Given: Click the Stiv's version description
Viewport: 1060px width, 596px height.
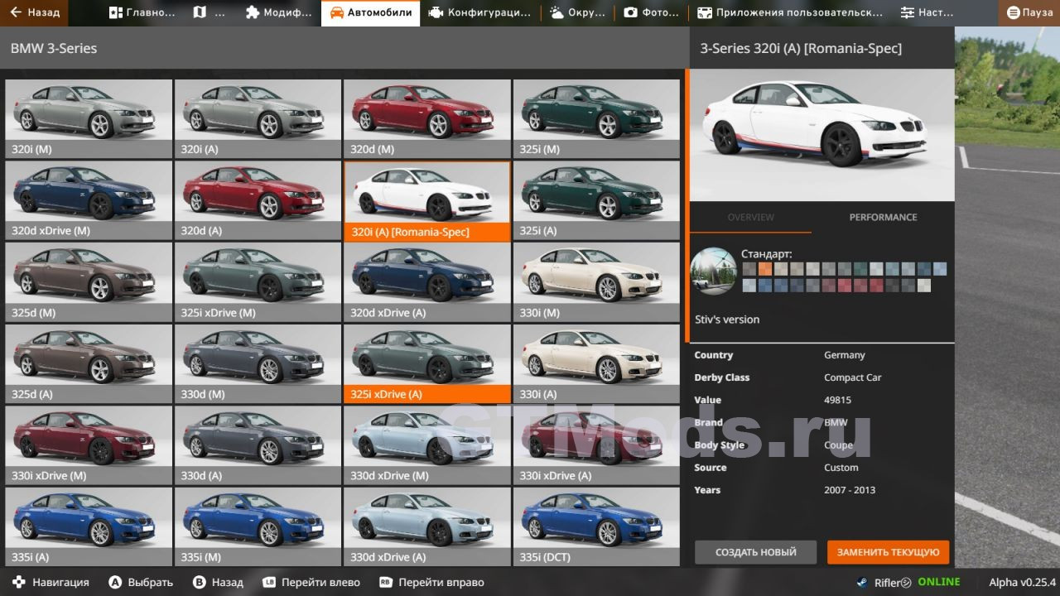Looking at the screenshot, I should pos(727,320).
